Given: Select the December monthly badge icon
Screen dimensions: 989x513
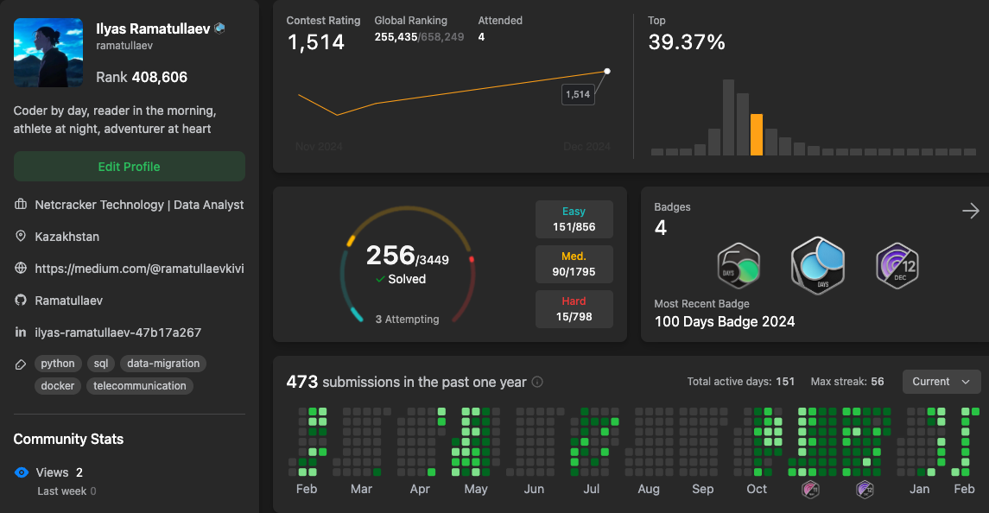Looking at the screenshot, I should click(x=897, y=266).
